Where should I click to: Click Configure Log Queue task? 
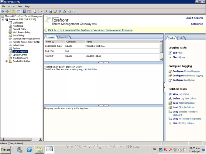pyautogui.click(x=184, y=80)
